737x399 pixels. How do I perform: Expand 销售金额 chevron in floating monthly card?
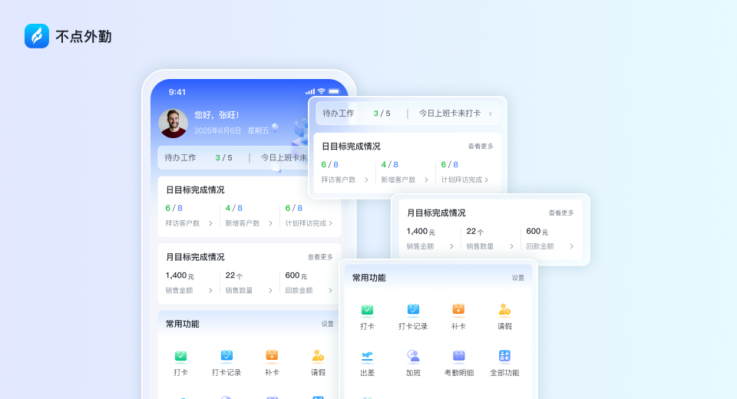pos(451,246)
